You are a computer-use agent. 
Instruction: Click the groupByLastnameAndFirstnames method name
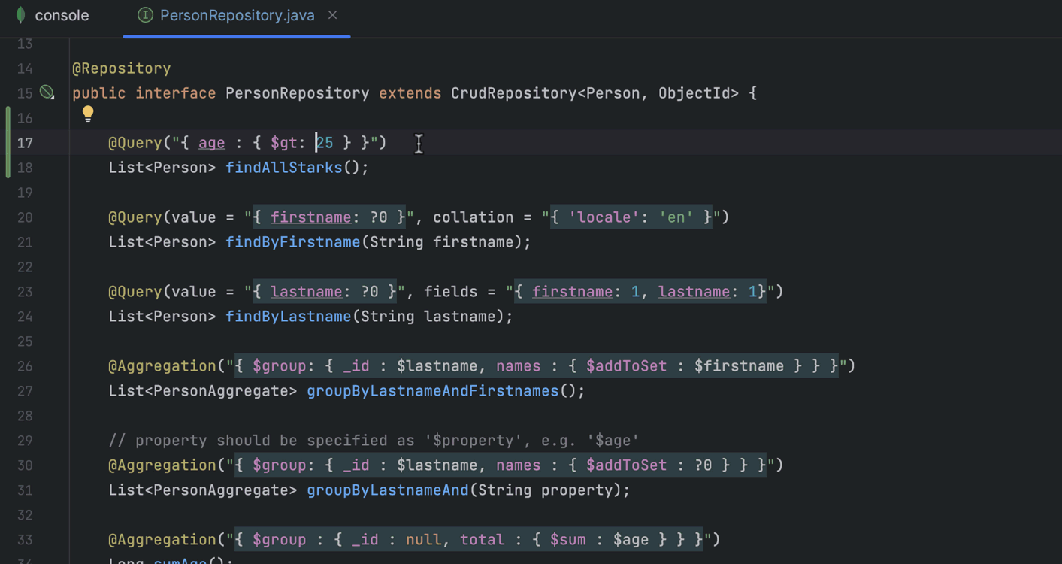tap(433, 391)
